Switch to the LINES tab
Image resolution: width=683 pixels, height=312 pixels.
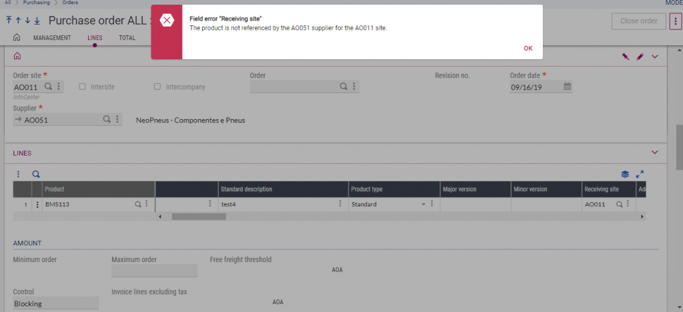(95, 38)
